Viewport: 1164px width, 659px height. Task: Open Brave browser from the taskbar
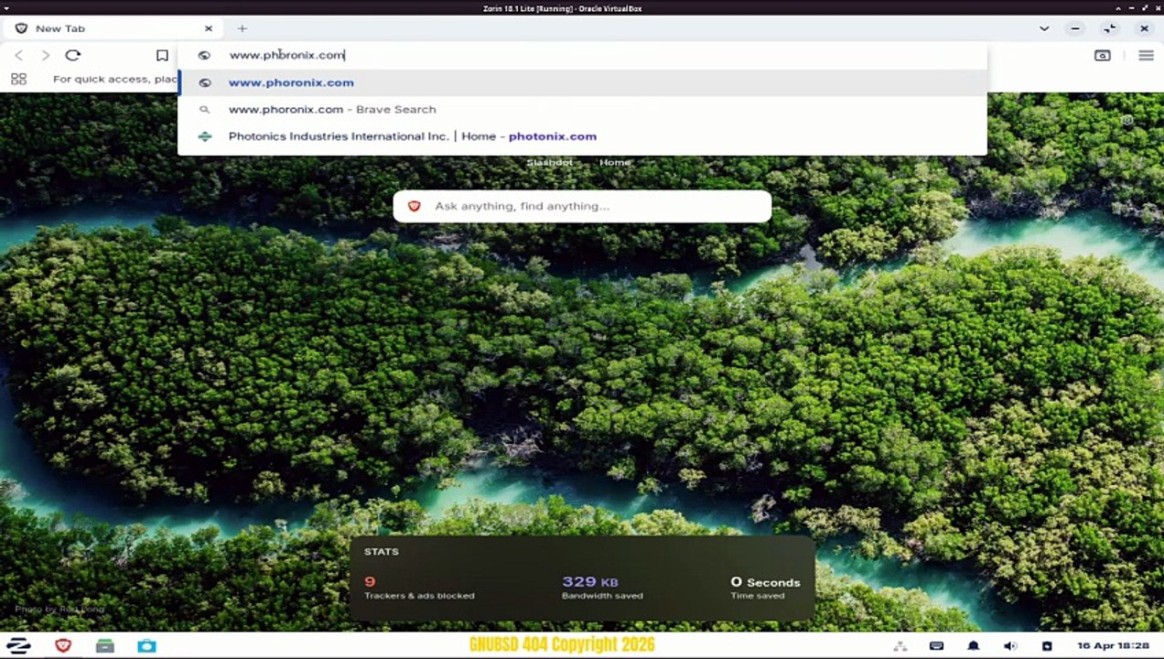click(63, 645)
